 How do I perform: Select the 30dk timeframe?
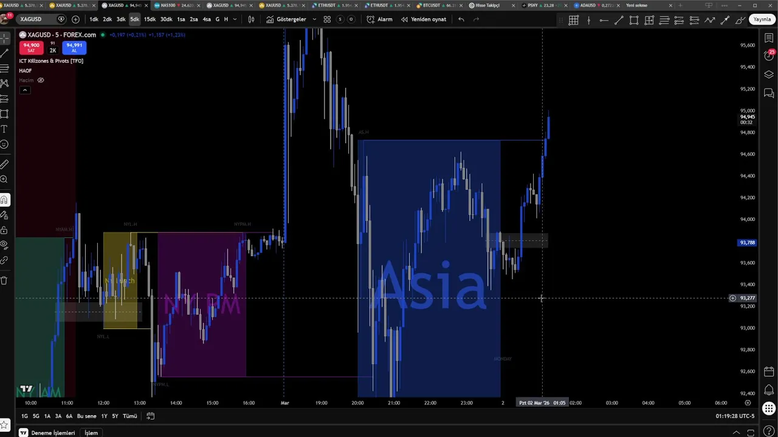coord(166,19)
